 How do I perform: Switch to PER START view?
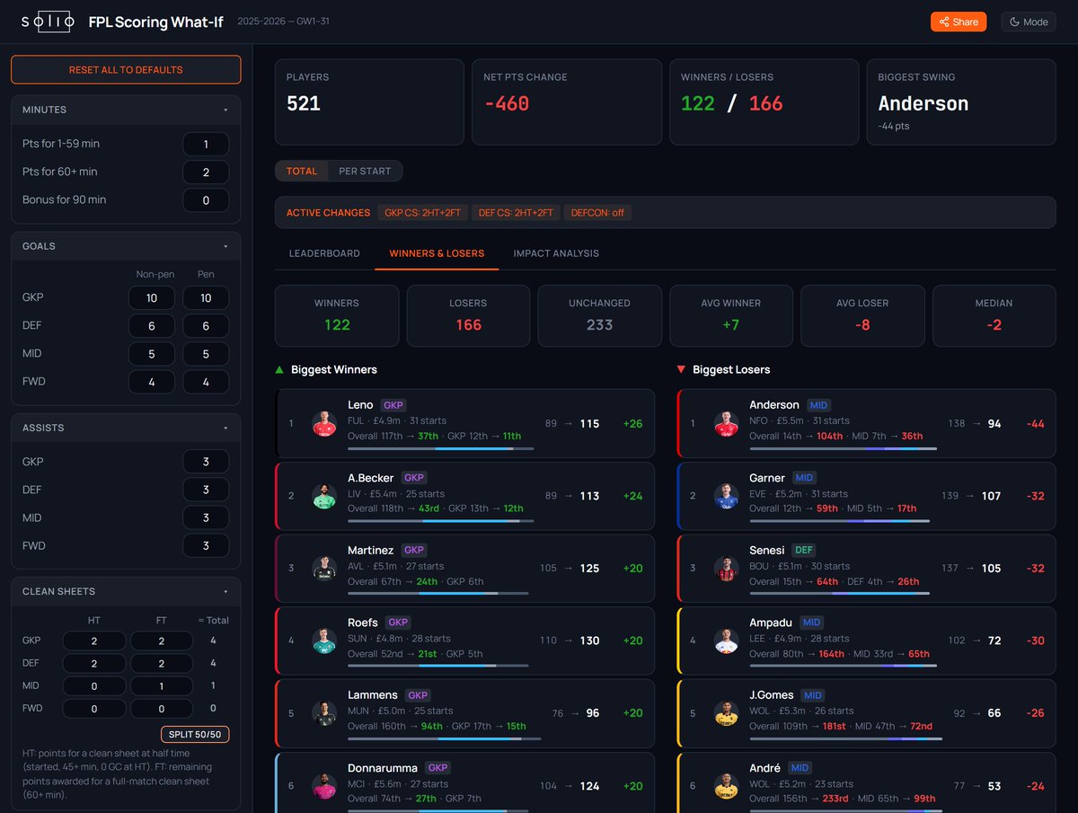pyautogui.click(x=364, y=171)
